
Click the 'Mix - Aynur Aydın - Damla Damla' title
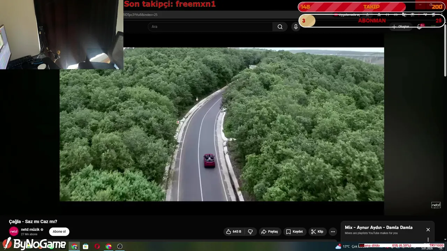pyautogui.click(x=379, y=227)
